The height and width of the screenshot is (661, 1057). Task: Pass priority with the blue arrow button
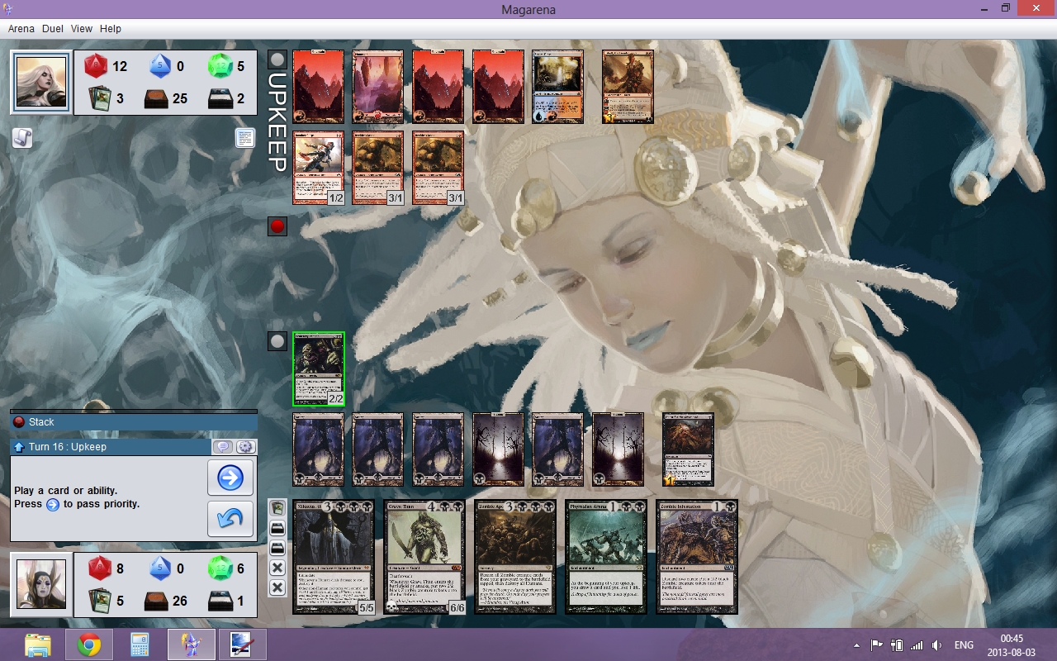pyautogui.click(x=230, y=478)
